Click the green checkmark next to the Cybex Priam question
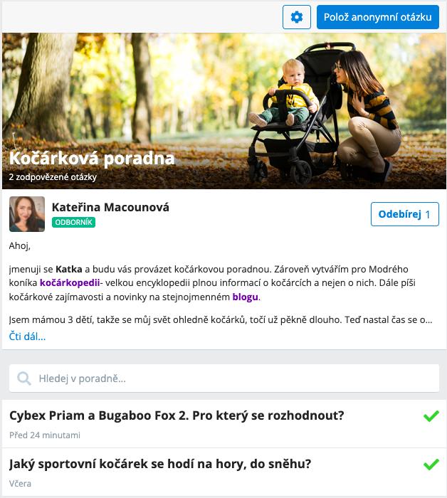 431,415
